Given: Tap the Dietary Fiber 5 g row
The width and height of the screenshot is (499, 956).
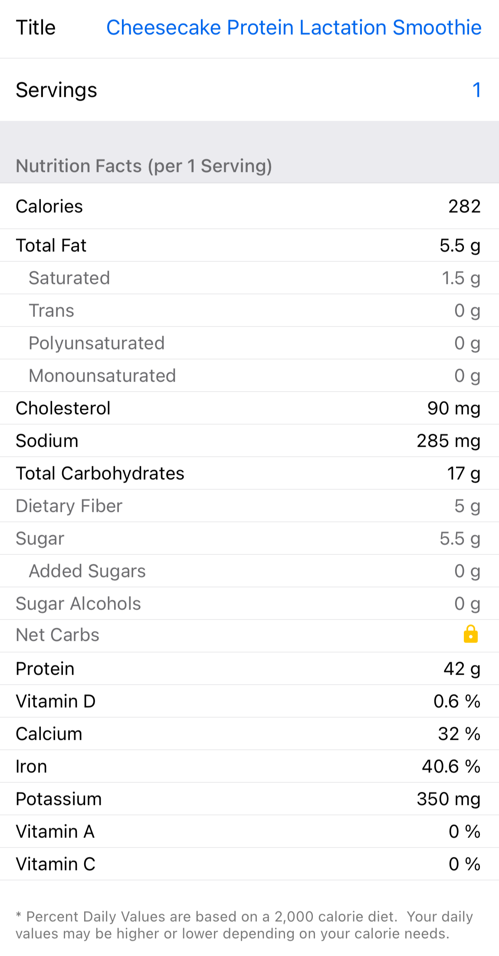Looking at the screenshot, I should 249,506.
